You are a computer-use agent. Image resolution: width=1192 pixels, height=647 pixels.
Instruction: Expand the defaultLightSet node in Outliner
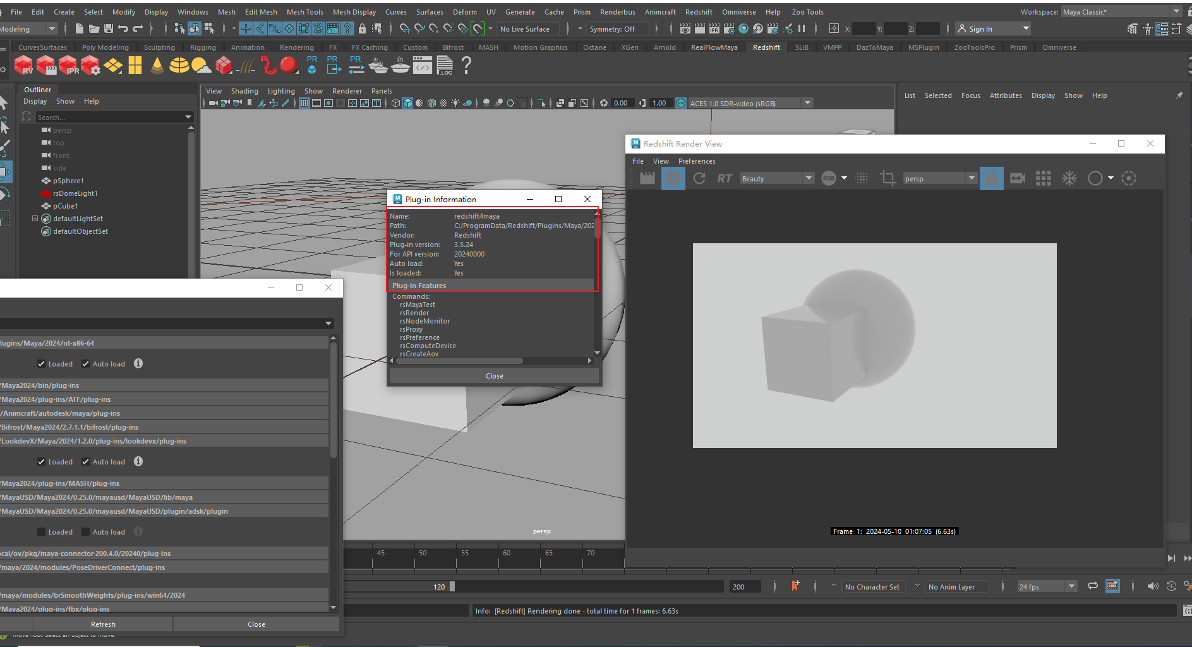pyautogui.click(x=35, y=219)
